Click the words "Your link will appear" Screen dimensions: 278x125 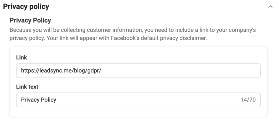pyautogui.click(x=71, y=38)
